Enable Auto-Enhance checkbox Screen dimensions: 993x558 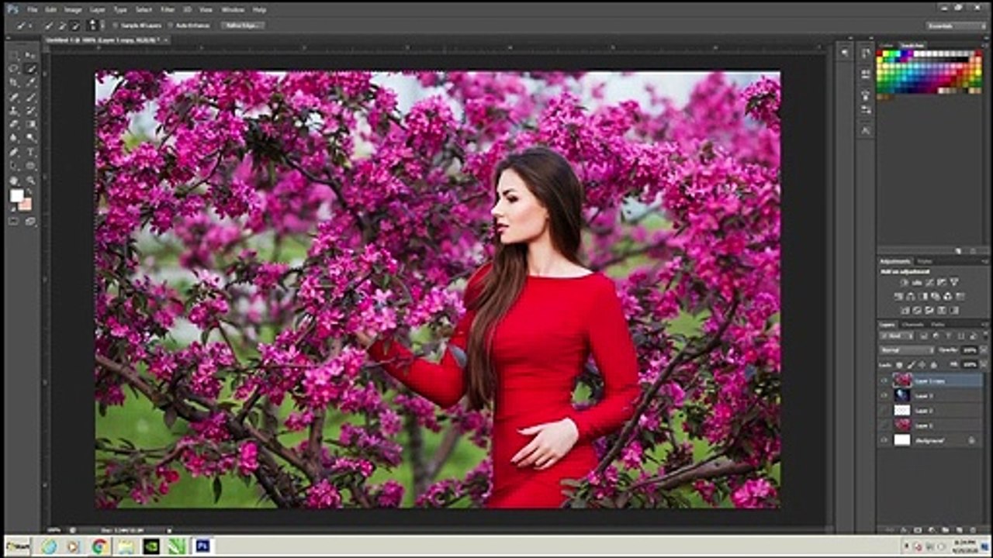(x=171, y=25)
